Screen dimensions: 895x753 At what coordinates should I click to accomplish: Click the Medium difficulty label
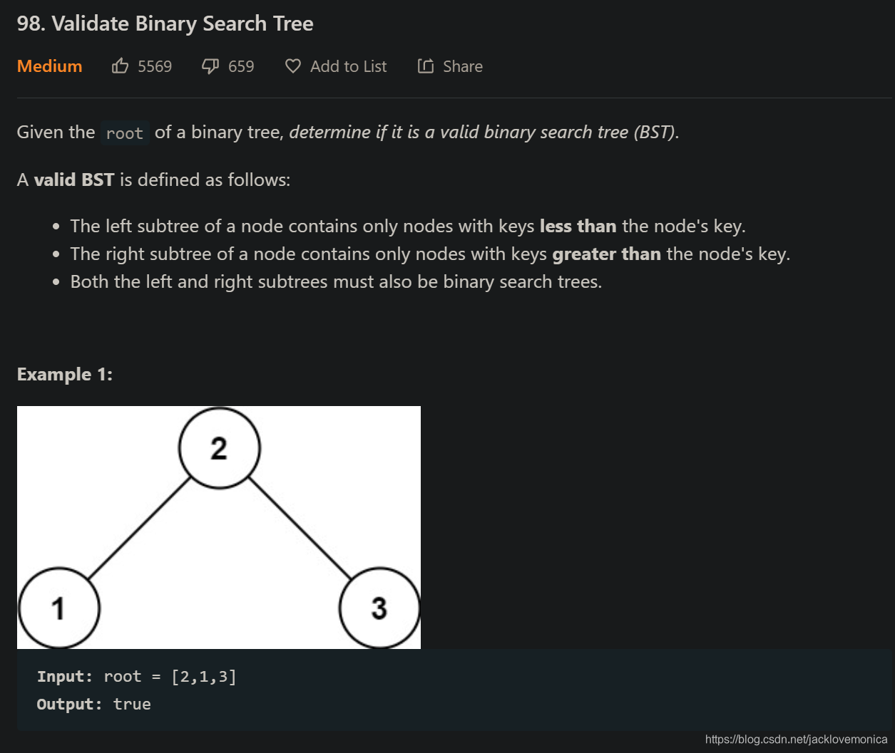(50, 66)
